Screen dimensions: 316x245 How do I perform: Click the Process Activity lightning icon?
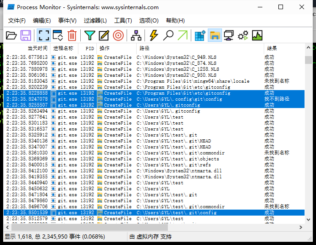(154, 35)
